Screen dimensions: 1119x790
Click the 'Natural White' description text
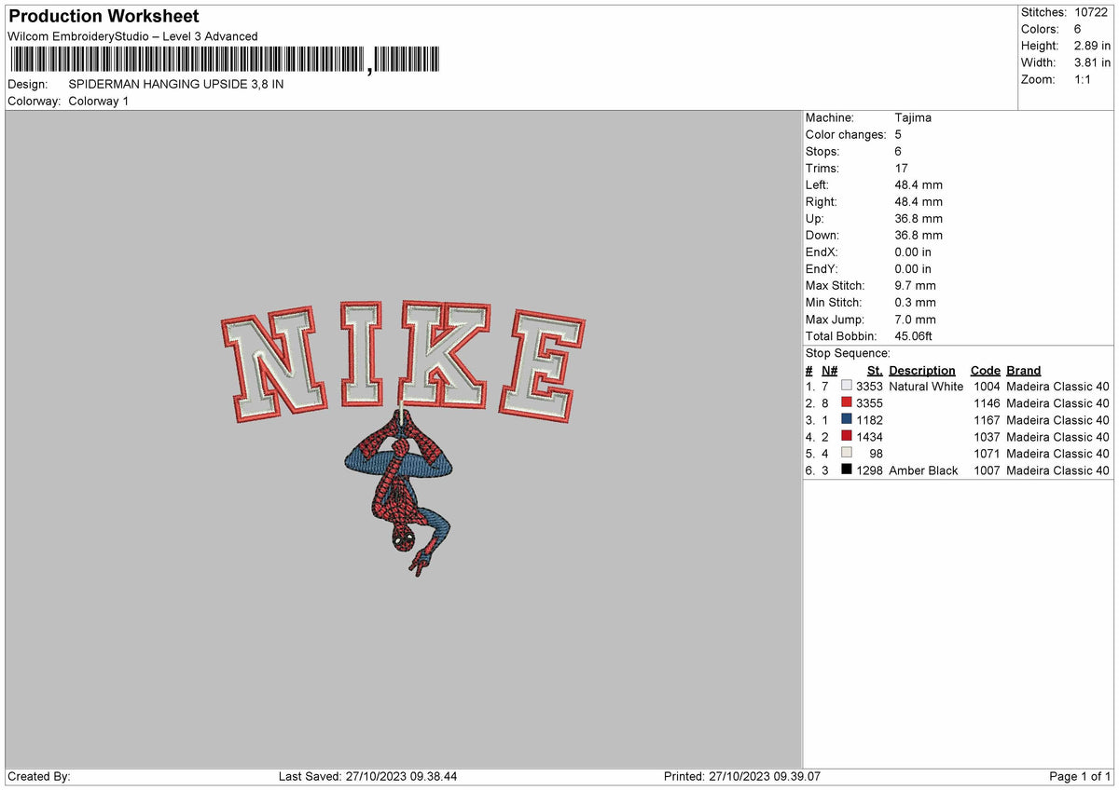coord(926,386)
